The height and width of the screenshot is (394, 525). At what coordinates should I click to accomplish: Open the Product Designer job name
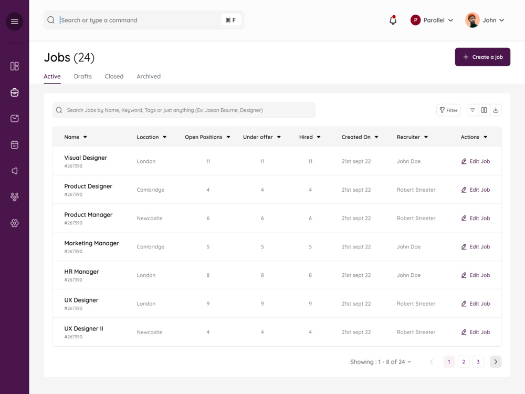88,186
